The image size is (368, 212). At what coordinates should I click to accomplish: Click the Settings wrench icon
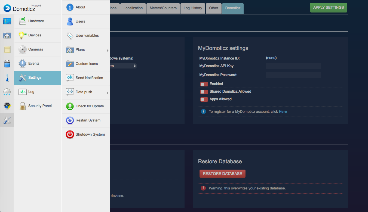(x=22, y=78)
